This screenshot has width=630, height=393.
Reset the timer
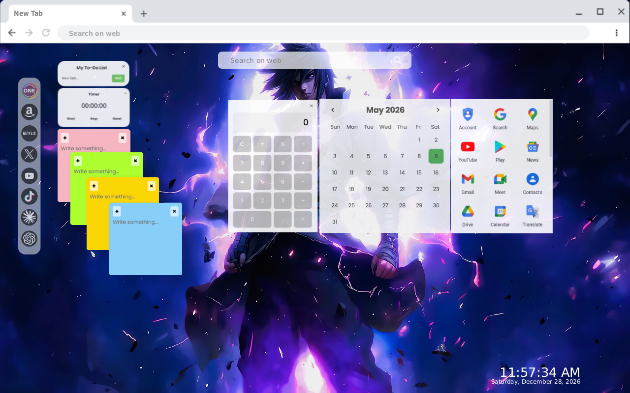[117, 119]
